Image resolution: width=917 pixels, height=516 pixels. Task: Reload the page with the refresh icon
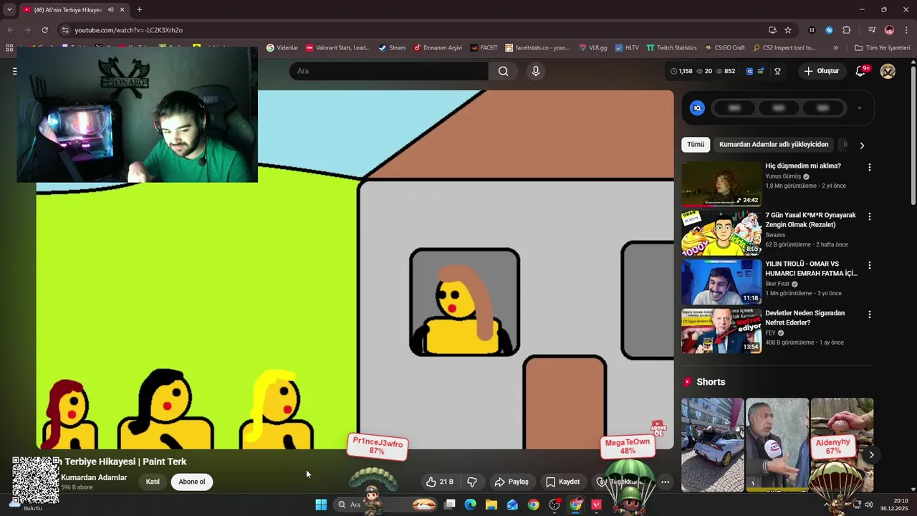pos(44,30)
